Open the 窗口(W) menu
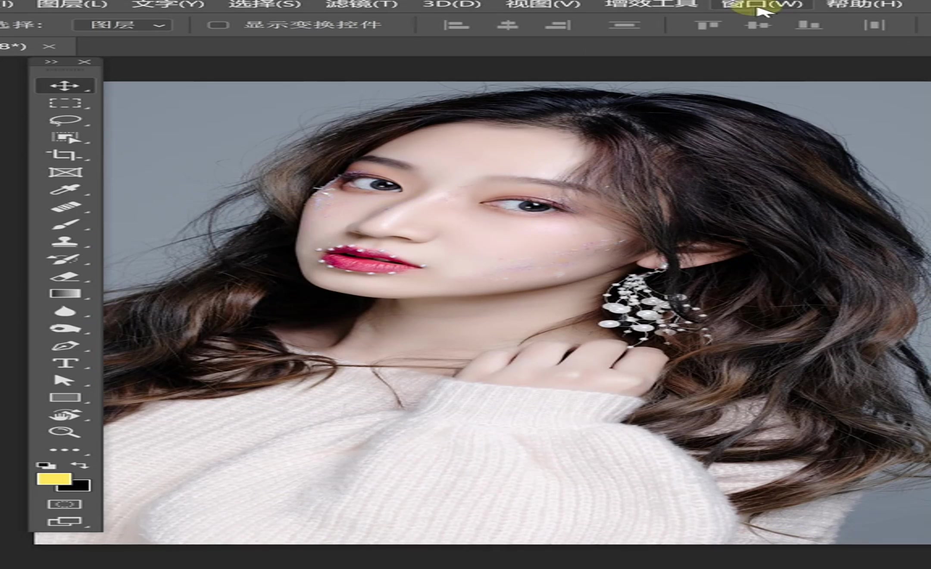The width and height of the screenshot is (931, 569). click(x=762, y=4)
